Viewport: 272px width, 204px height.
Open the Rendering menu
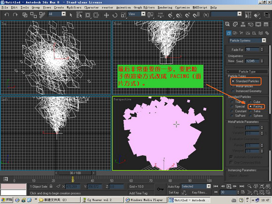pyautogui.click(x=165, y=7)
